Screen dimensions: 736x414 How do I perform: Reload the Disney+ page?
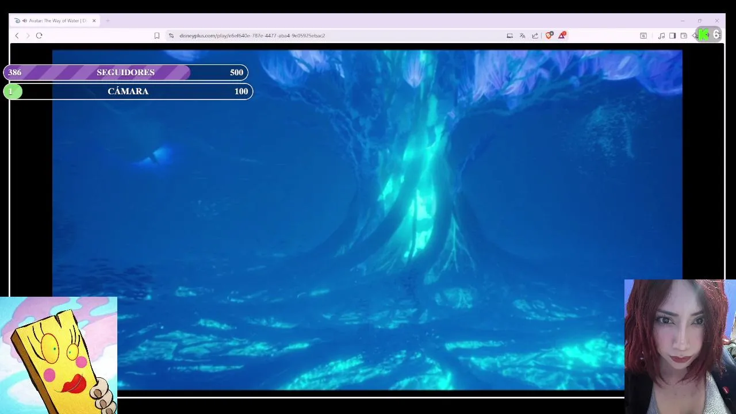point(39,36)
